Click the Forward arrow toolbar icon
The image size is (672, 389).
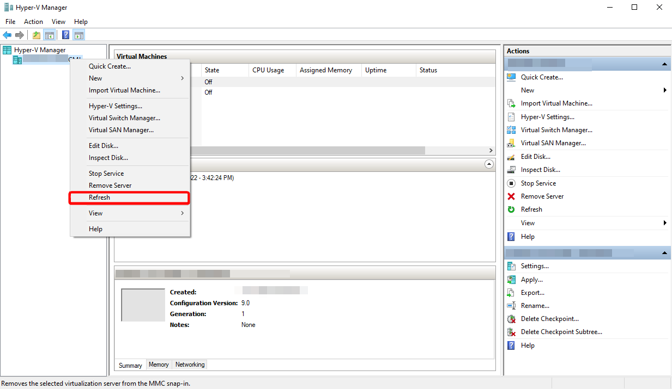20,35
